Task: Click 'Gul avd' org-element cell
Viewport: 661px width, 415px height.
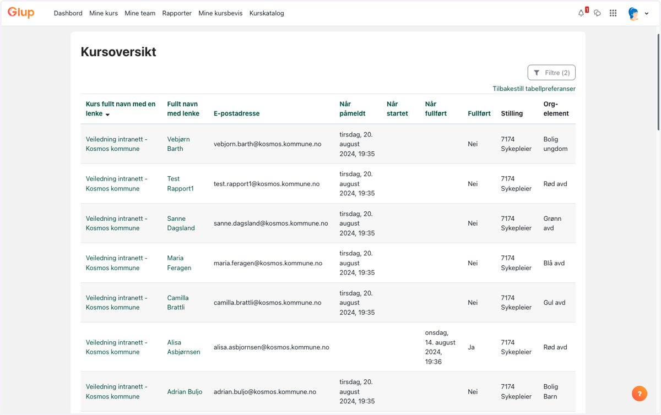Action: point(554,303)
